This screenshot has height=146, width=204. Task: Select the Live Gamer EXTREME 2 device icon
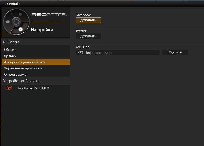pos(9,88)
